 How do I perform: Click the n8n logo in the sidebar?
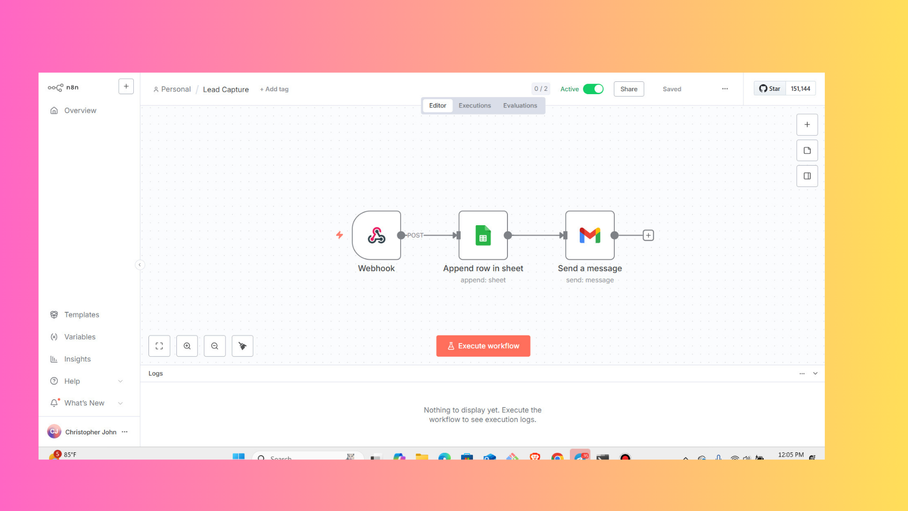tap(63, 88)
